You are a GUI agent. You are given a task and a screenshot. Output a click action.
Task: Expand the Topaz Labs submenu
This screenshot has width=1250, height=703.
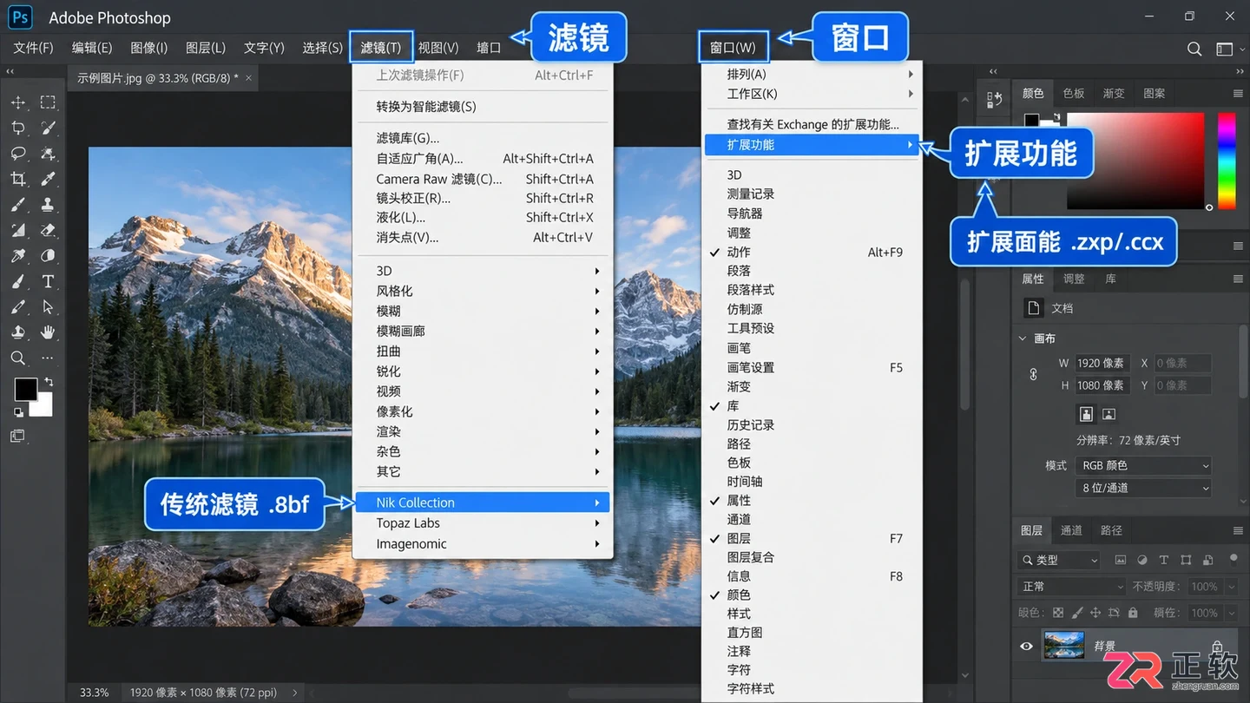(482, 523)
